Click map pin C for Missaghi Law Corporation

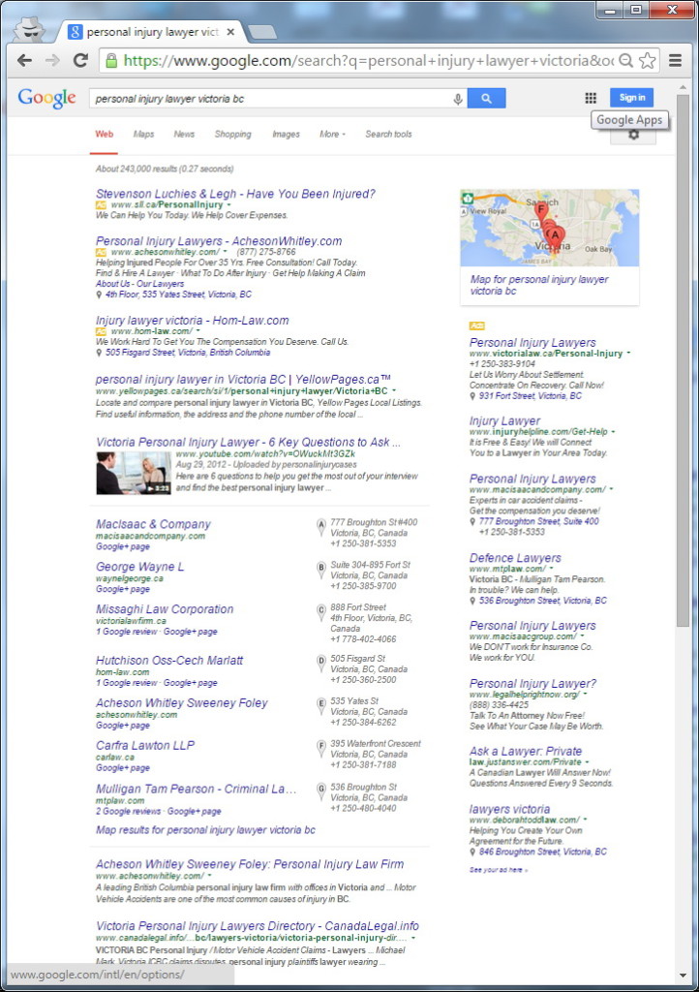click(321, 610)
